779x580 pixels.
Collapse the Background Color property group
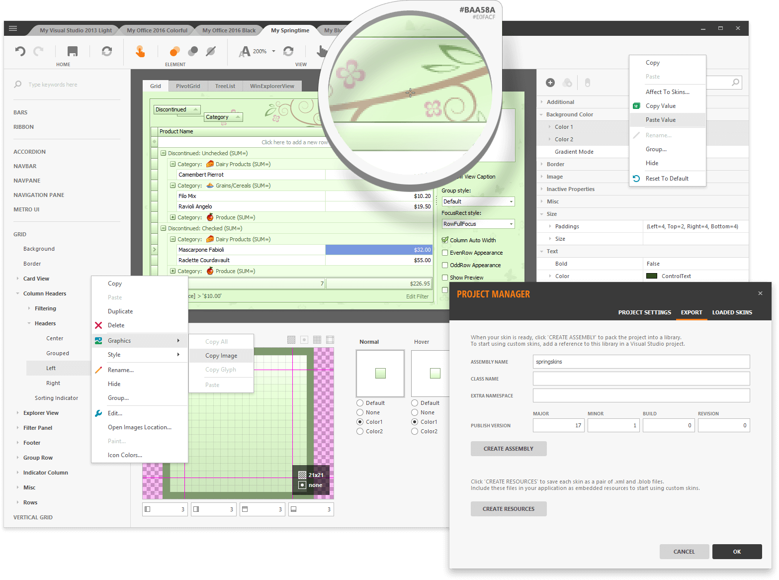pos(541,114)
